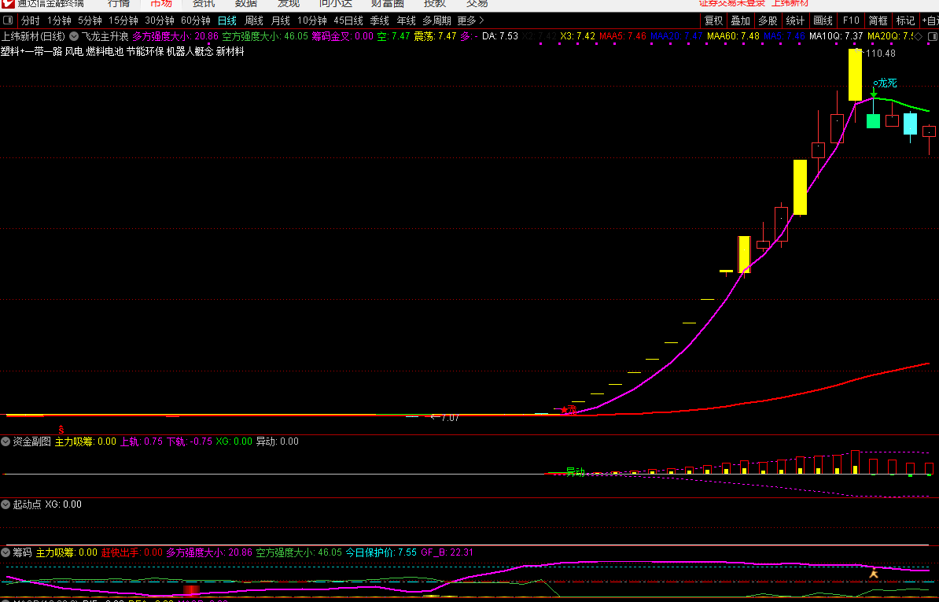
Task: Select the 周线 weekly period
Action: click(x=254, y=21)
